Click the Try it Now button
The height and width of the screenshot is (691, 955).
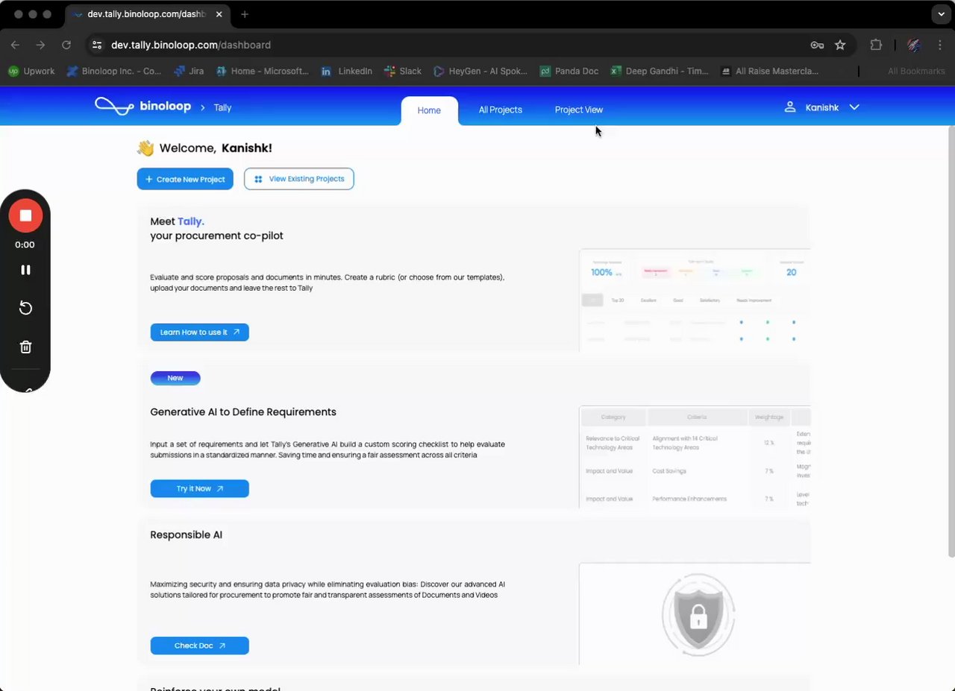(199, 489)
